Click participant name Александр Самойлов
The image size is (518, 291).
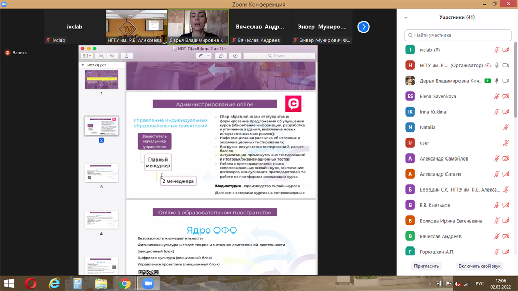tap(444, 158)
